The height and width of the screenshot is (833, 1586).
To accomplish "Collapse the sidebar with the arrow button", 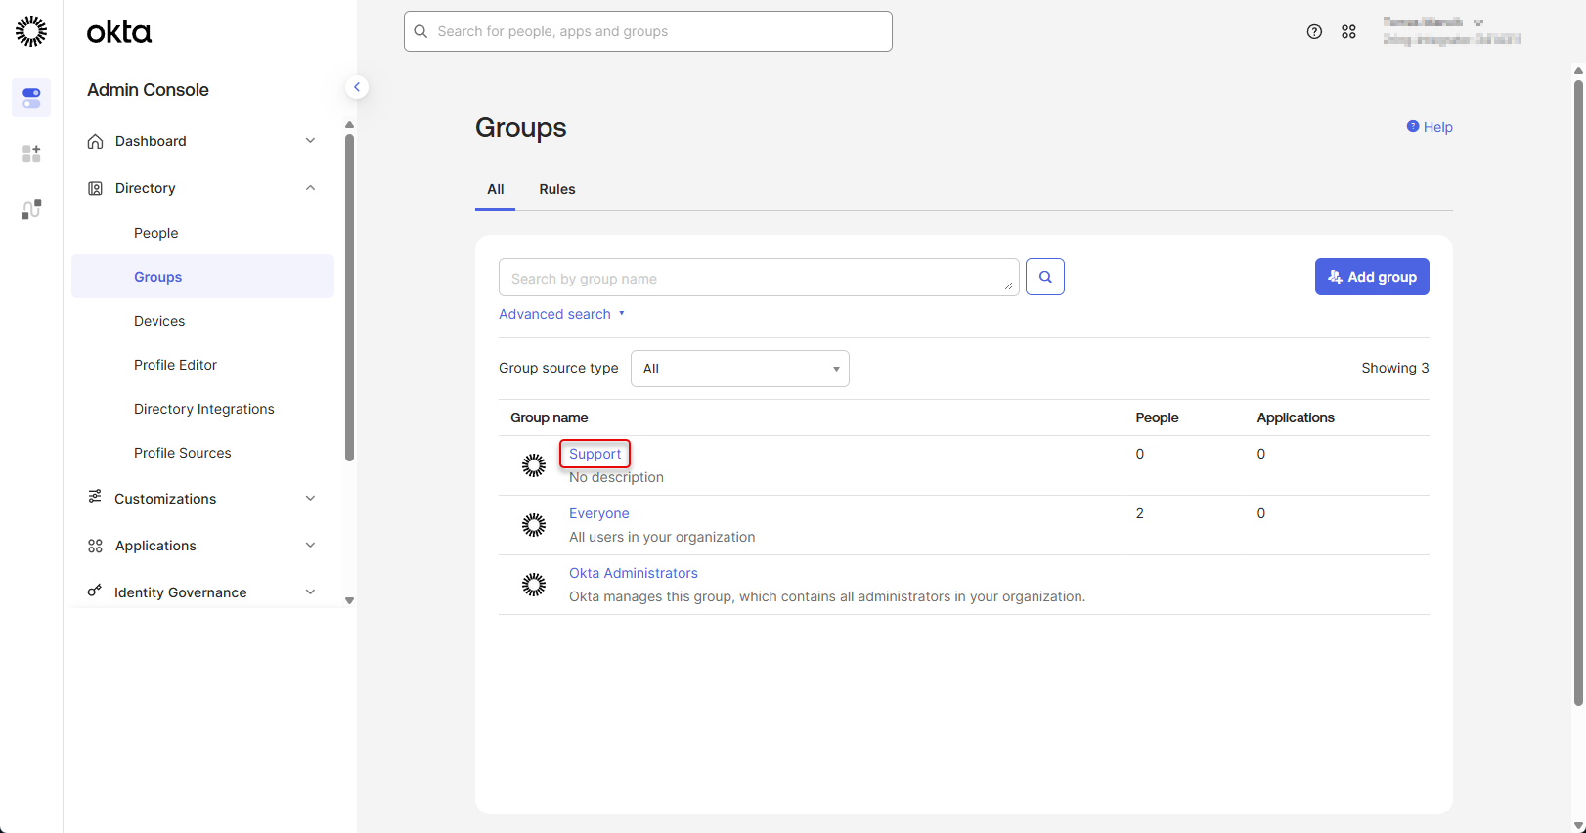I will coord(357,87).
